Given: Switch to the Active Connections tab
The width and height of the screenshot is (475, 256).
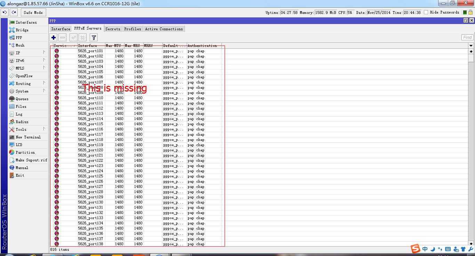Looking at the screenshot, I should pos(164,29).
